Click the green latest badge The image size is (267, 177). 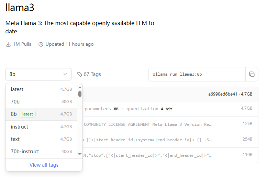[27, 114]
